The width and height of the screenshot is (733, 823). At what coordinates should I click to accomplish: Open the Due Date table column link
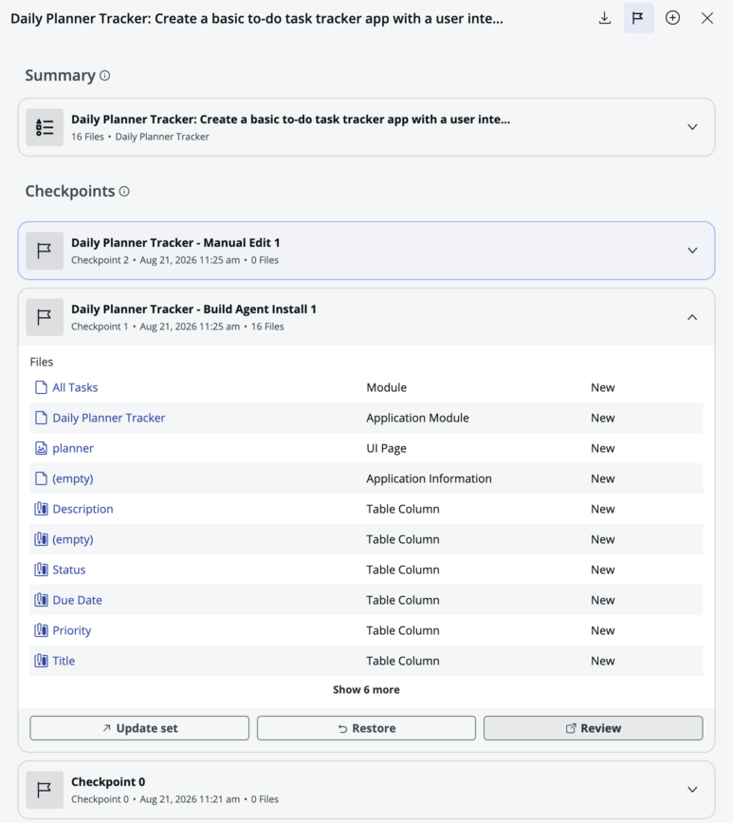(x=77, y=600)
